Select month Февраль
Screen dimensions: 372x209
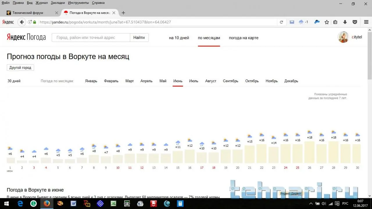point(111,81)
